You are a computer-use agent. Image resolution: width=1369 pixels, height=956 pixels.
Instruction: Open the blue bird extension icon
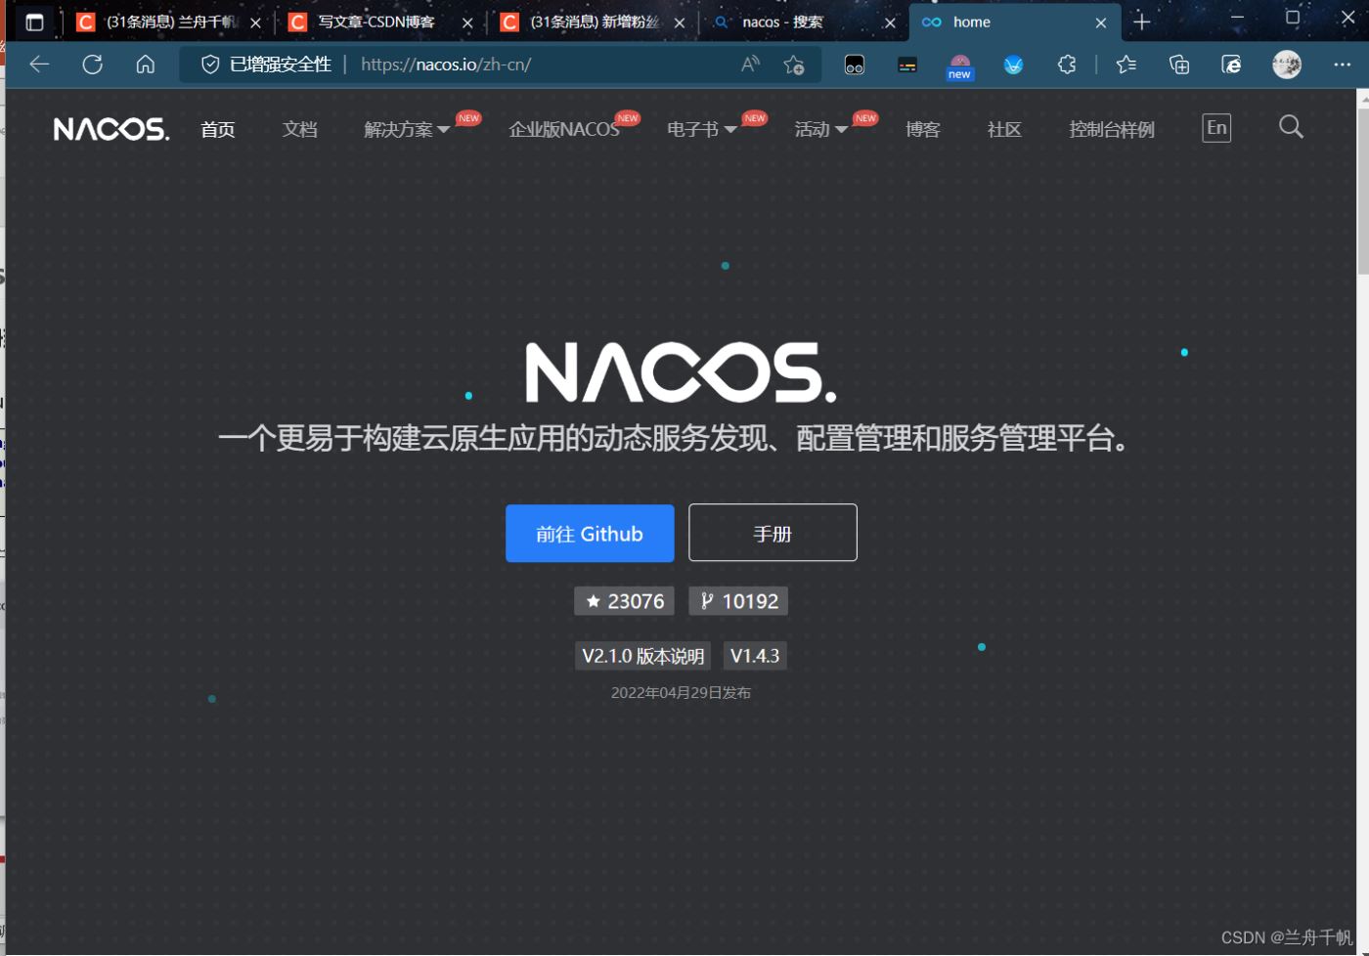point(1013,65)
